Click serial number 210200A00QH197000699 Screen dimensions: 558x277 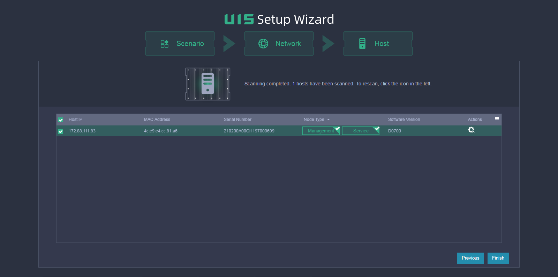point(249,131)
